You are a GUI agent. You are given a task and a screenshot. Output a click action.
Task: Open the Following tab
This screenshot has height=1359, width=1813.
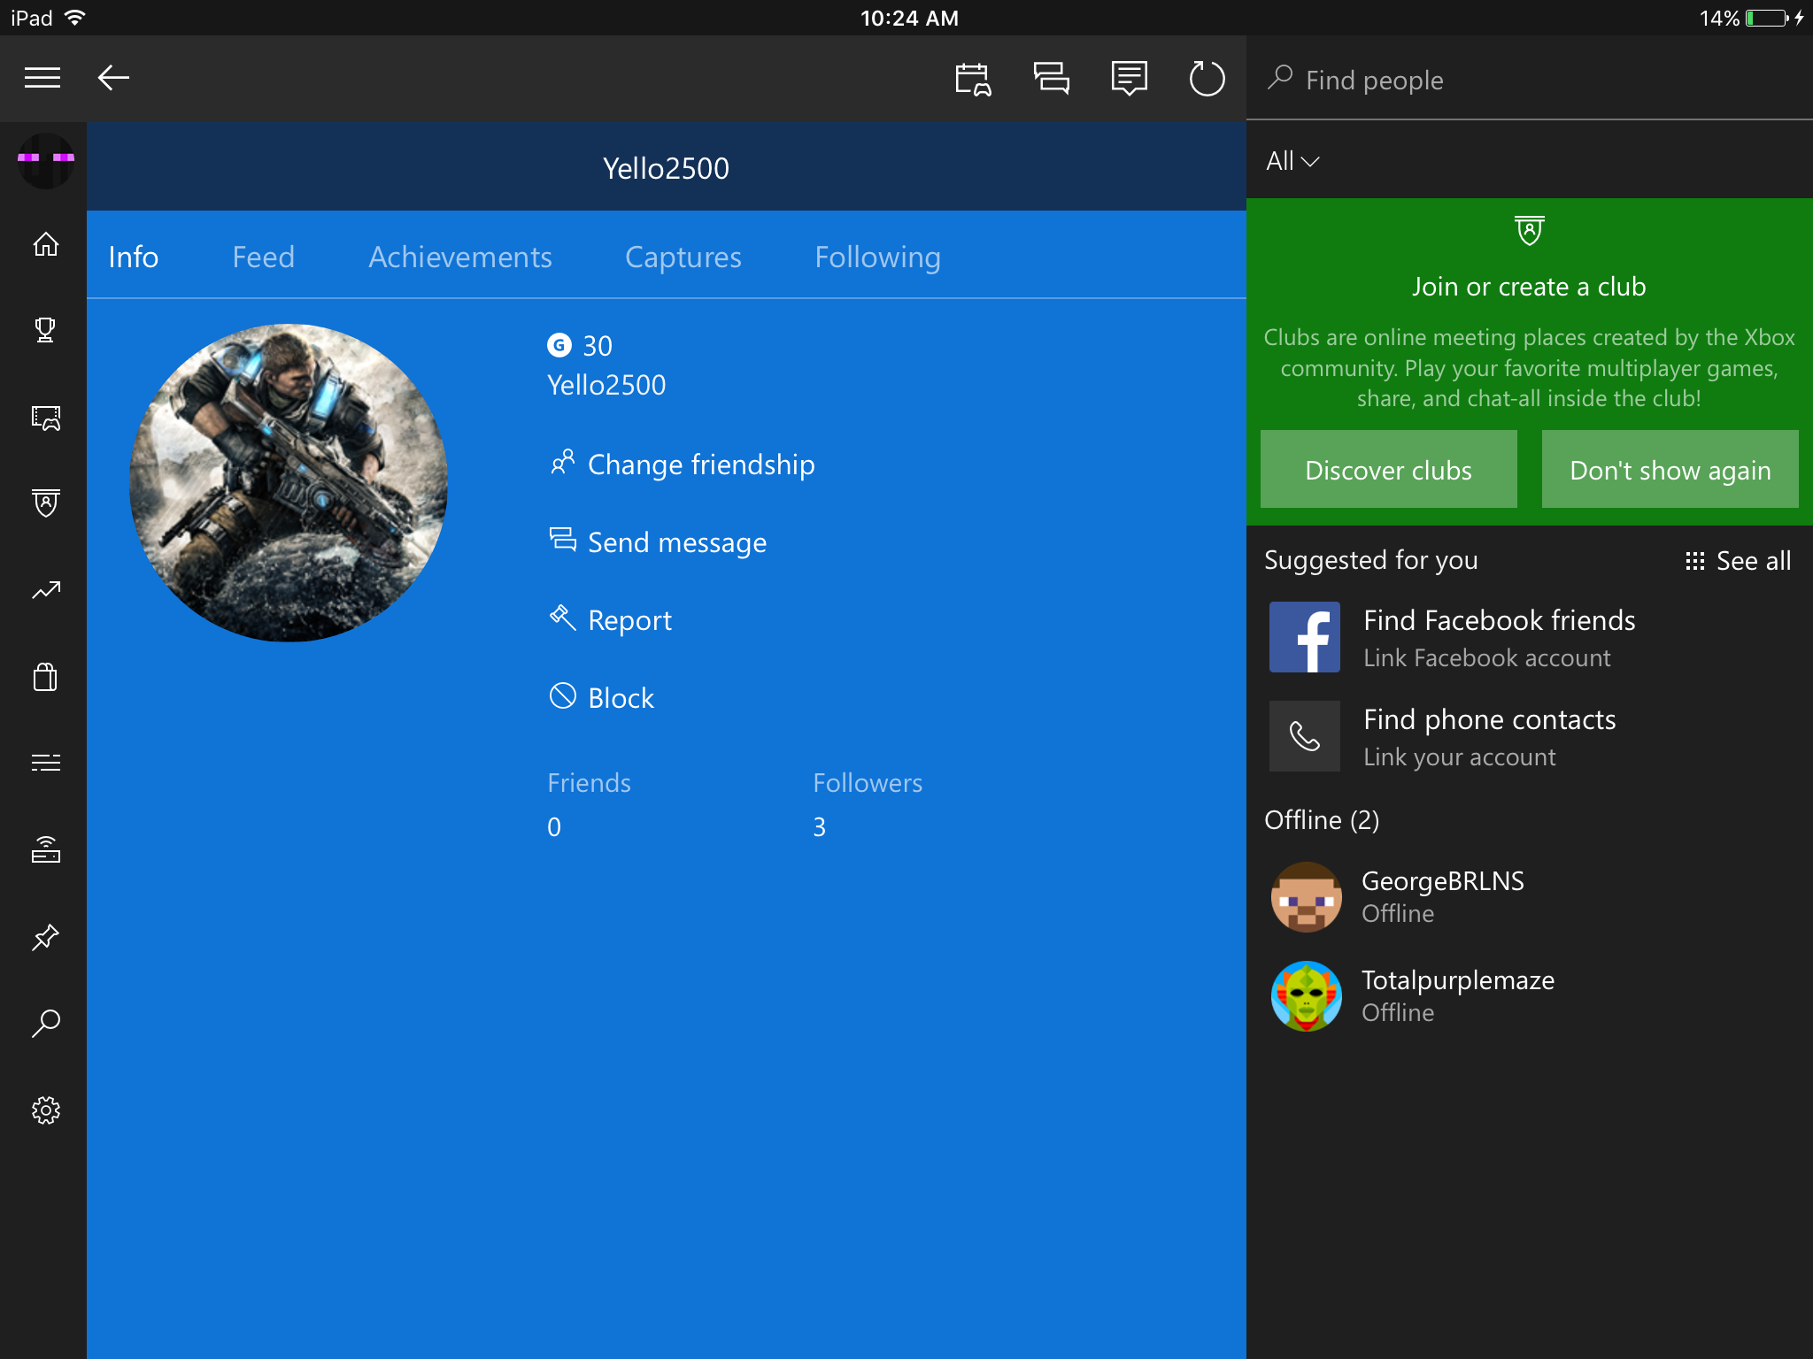878,257
